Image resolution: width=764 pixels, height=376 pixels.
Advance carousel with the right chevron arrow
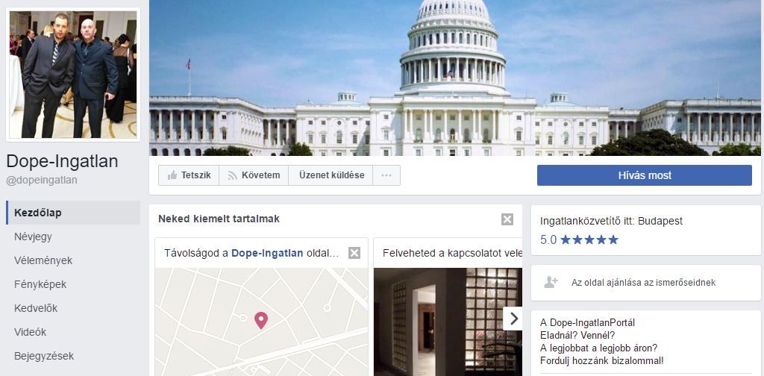[x=513, y=319]
